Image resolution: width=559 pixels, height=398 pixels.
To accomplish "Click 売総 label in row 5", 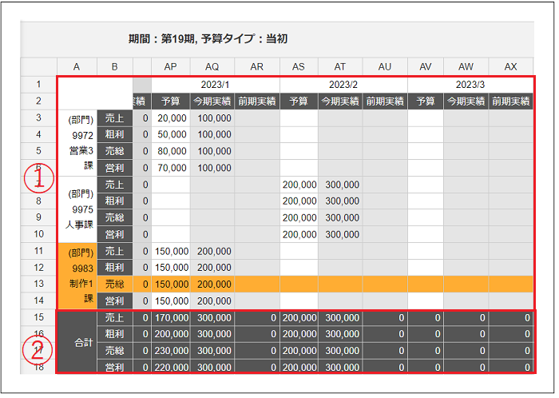I will pyautogui.click(x=115, y=151).
